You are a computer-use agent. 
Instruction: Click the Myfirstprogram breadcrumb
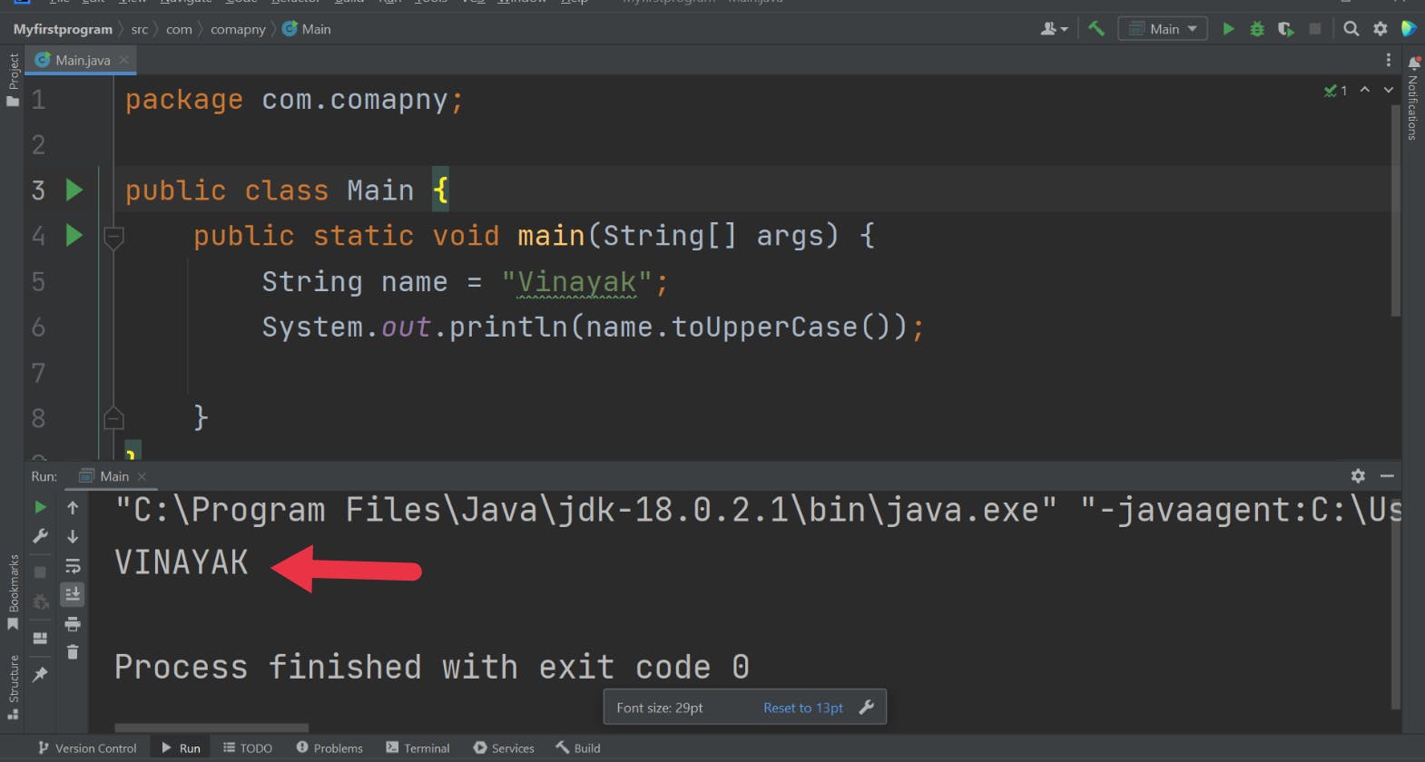[63, 29]
